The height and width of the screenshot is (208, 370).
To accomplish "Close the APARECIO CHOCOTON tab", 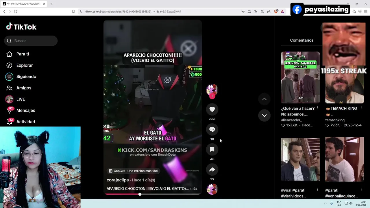I will click(x=44, y=4).
